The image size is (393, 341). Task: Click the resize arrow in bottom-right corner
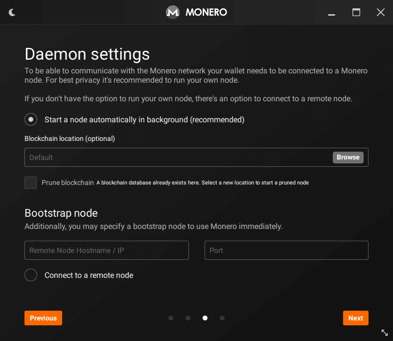pos(384,332)
